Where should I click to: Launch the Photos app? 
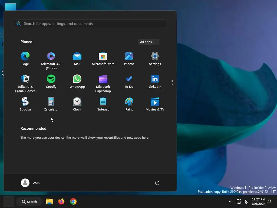point(129,59)
